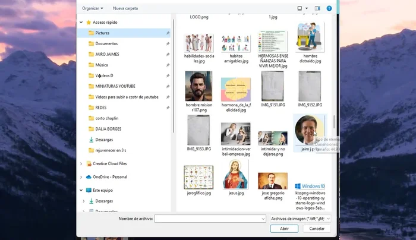Select the habilidades-sociales.jpg thumbnail
Image resolution: width=416 pixels, height=240 pixels.
click(199, 43)
